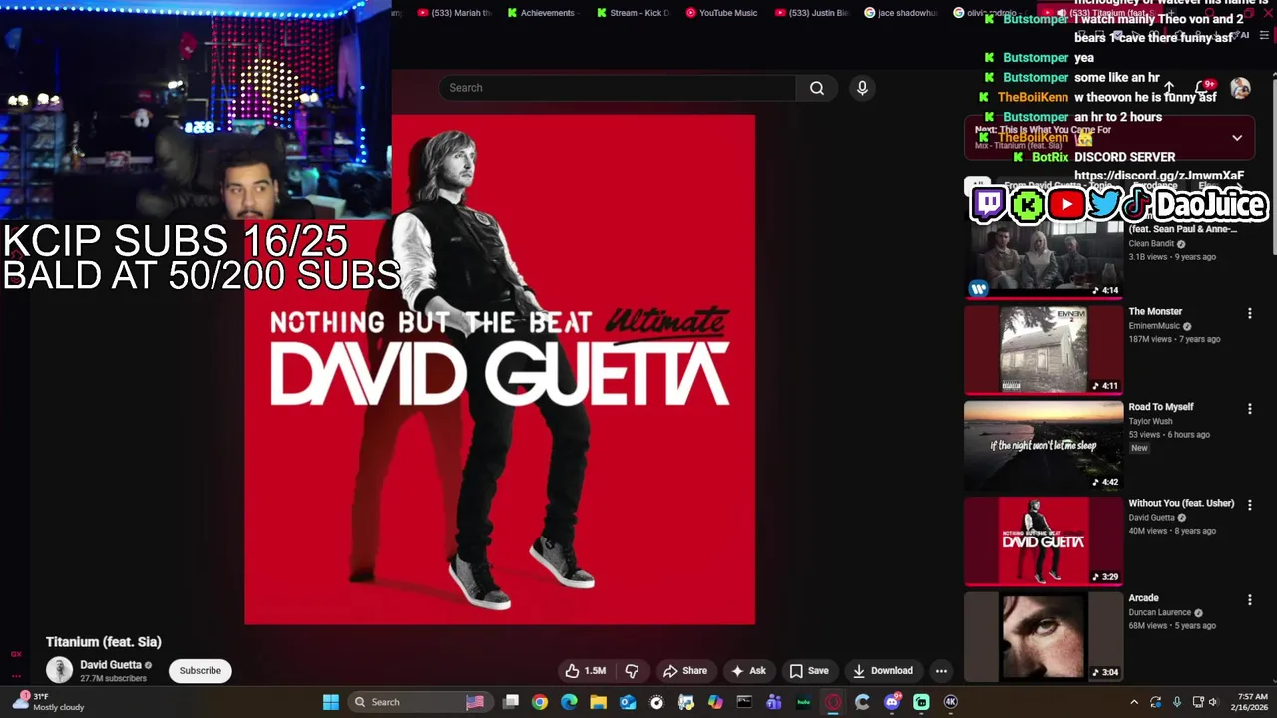This screenshot has height=718, width=1277.
Task: Open File Explorer from taskbar
Action: point(599,702)
